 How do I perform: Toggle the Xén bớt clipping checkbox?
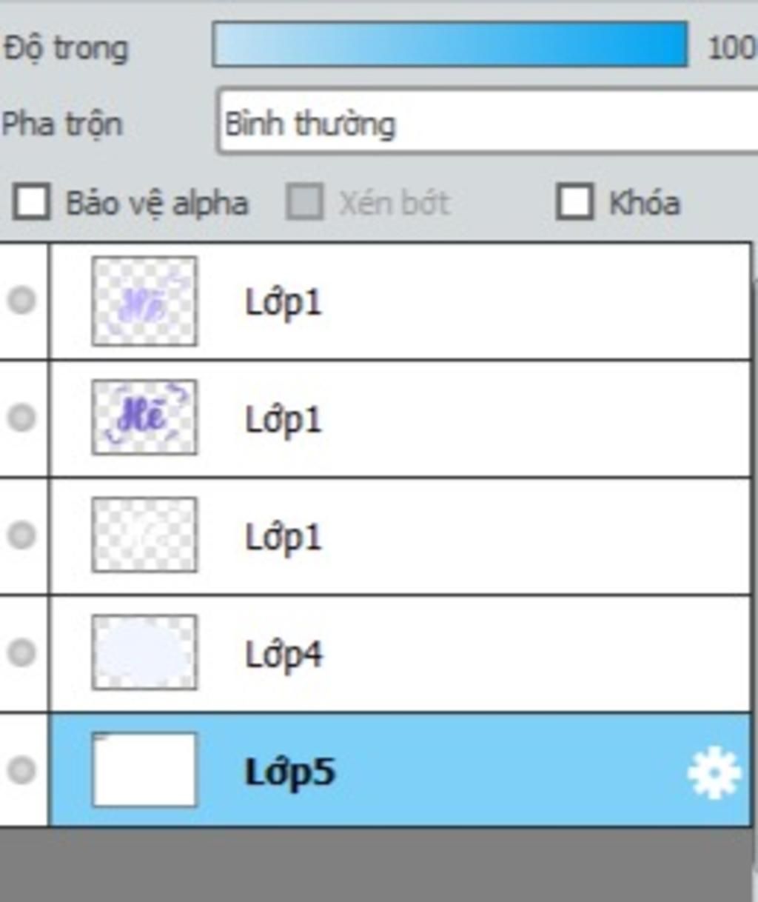tap(305, 202)
